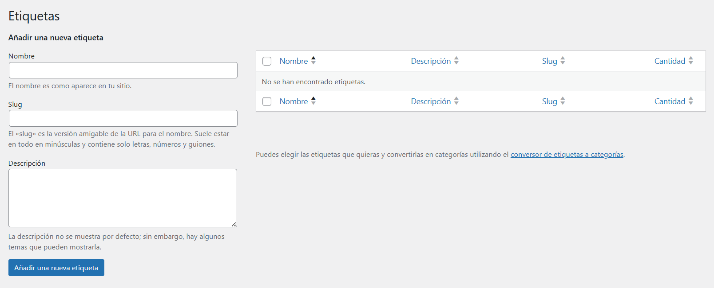This screenshot has width=714, height=288.
Task: Click sort arrows beside footer Descripción
Action: (x=456, y=101)
